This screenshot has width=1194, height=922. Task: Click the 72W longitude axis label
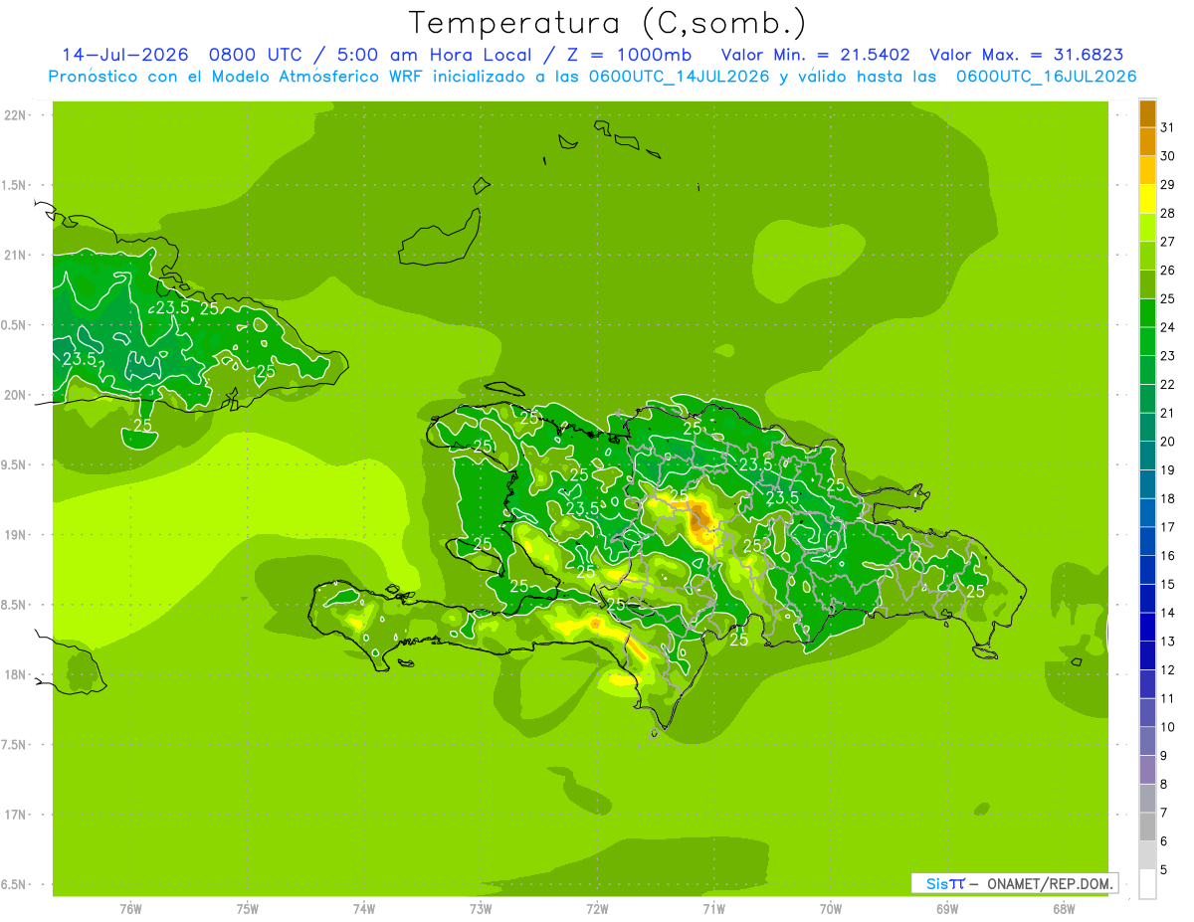pyautogui.click(x=597, y=908)
